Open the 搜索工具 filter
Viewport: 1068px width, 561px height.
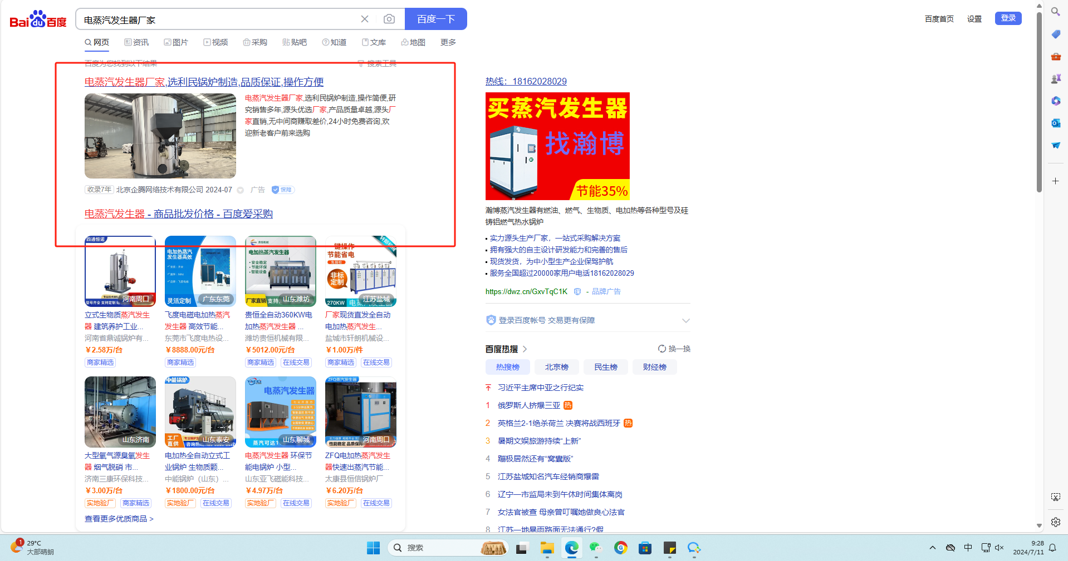click(x=377, y=64)
